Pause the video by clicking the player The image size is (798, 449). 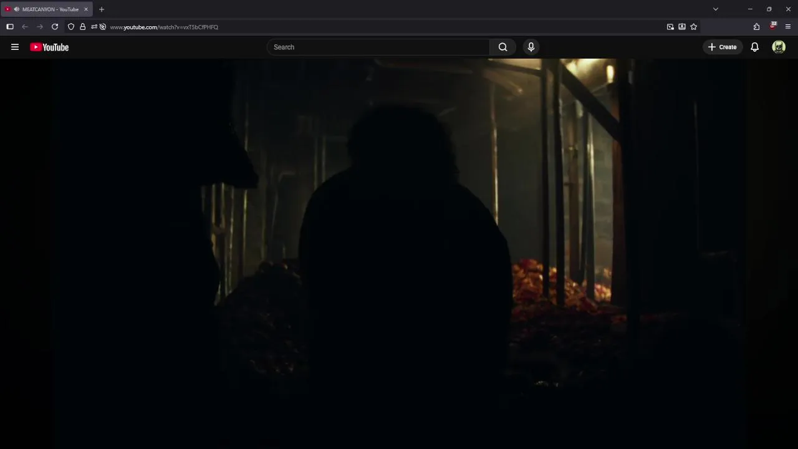[399, 254]
